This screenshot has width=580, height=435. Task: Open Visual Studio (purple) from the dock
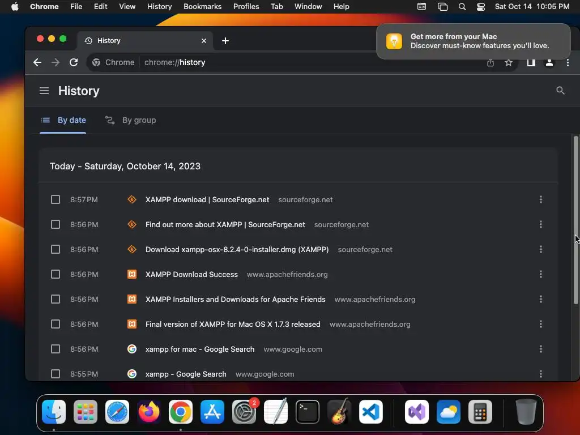pyautogui.click(x=417, y=412)
